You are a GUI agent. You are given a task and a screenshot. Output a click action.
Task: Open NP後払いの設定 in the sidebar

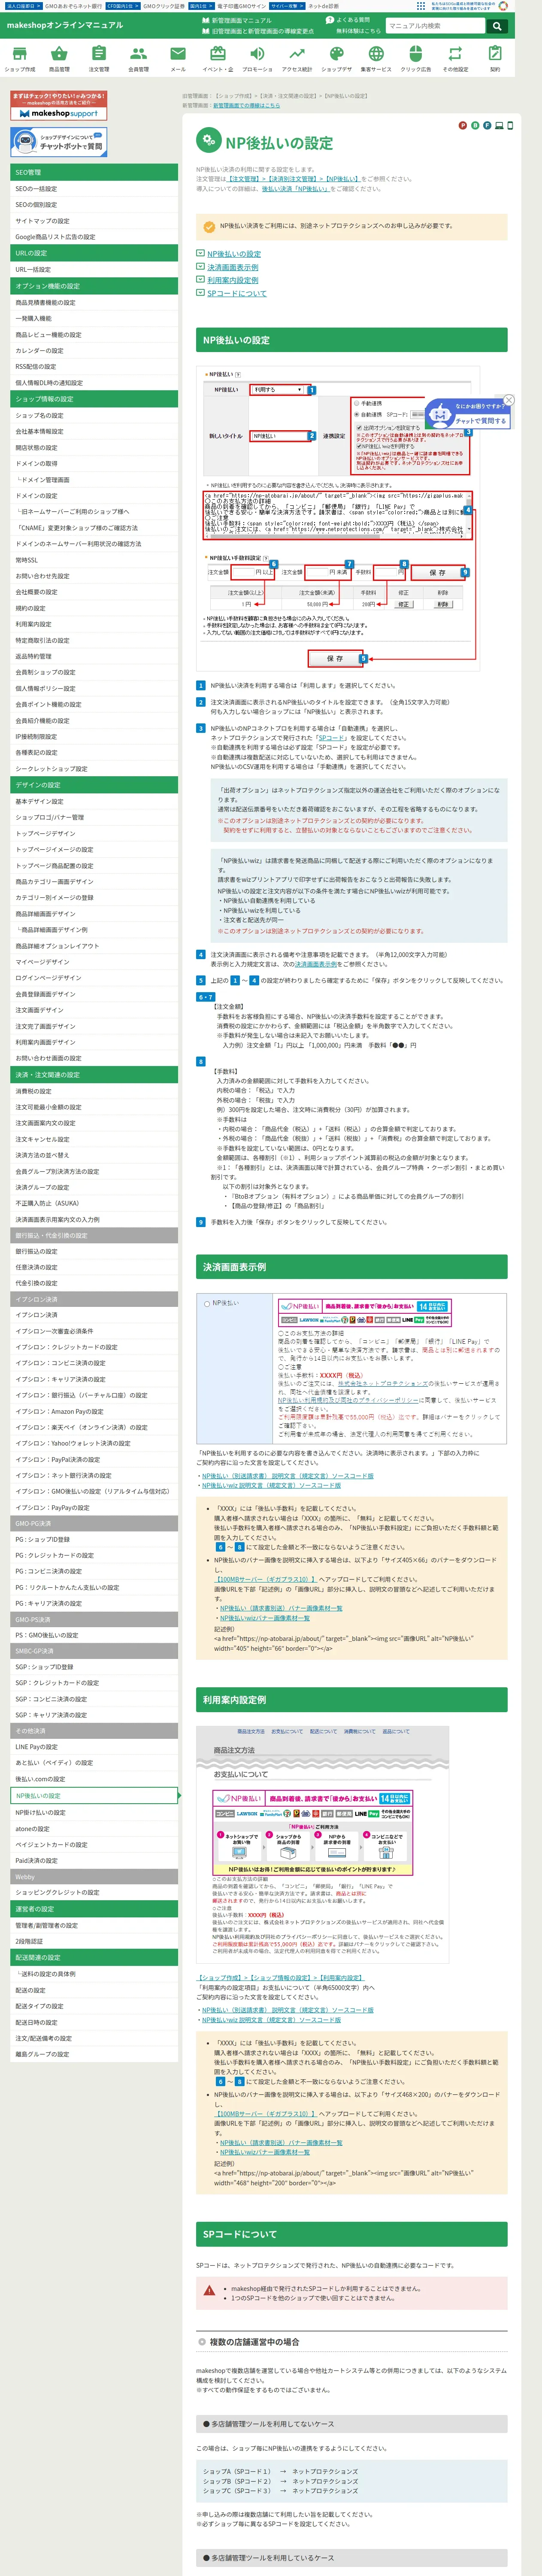(x=94, y=1796)
